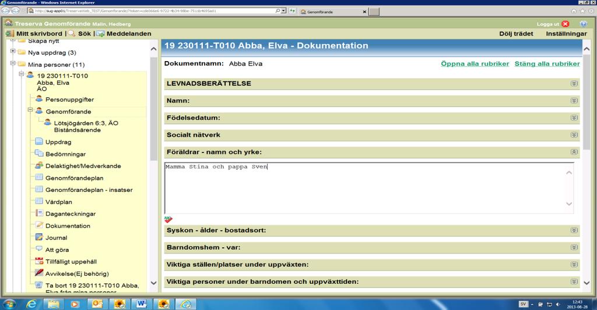Click the Windows Start button
The width and height of the screenshot is (597, 310).
tap(9, 304)
